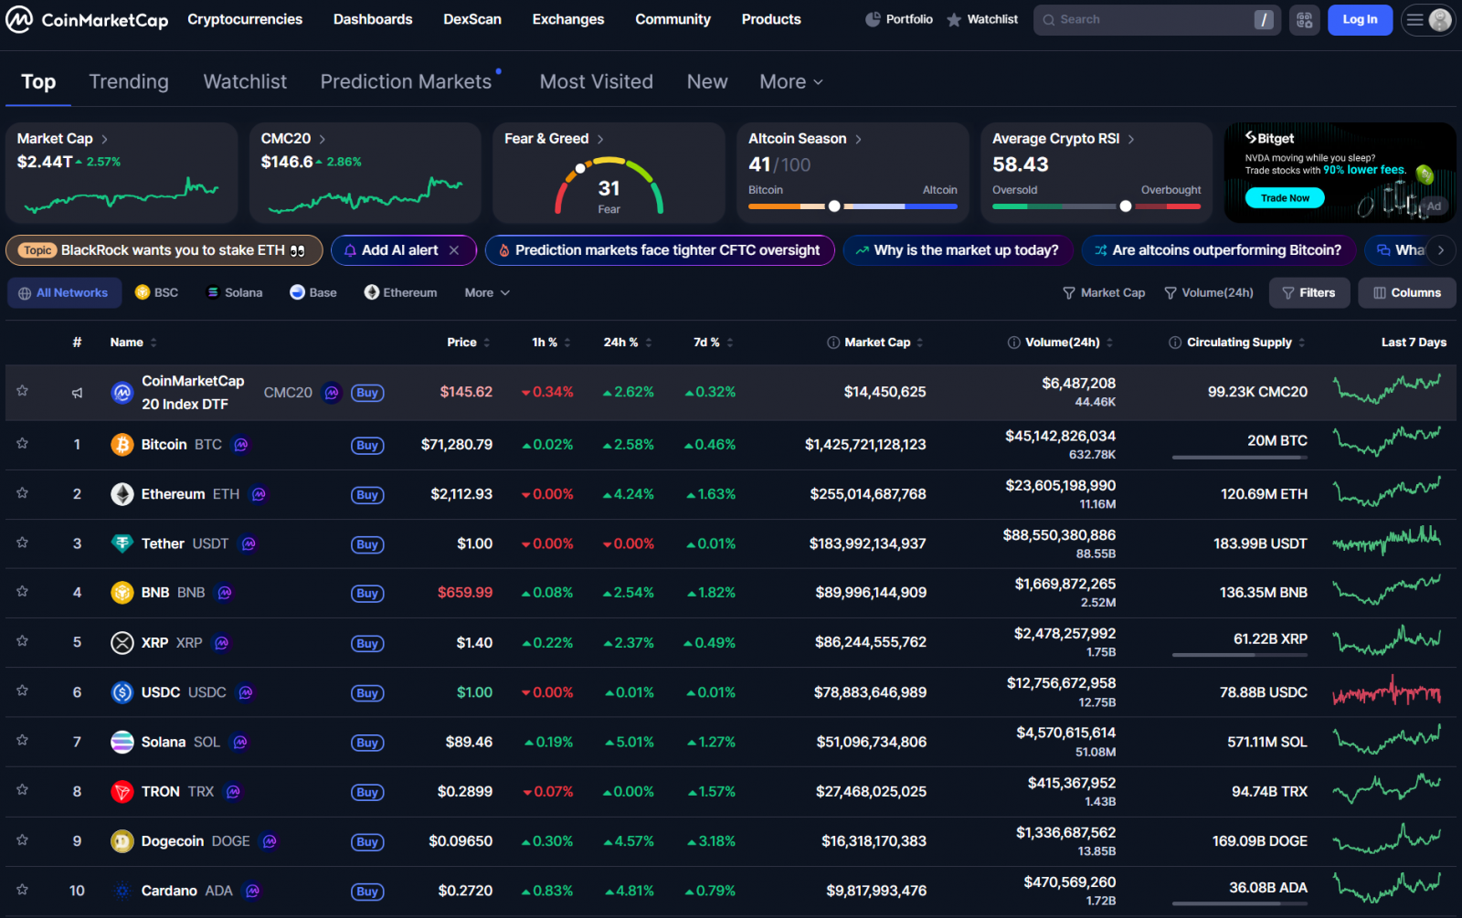The width and height of the screenshot is (1462, 918).
Task: Click the Ethereum AI insight icon
Action: (259, 494)
